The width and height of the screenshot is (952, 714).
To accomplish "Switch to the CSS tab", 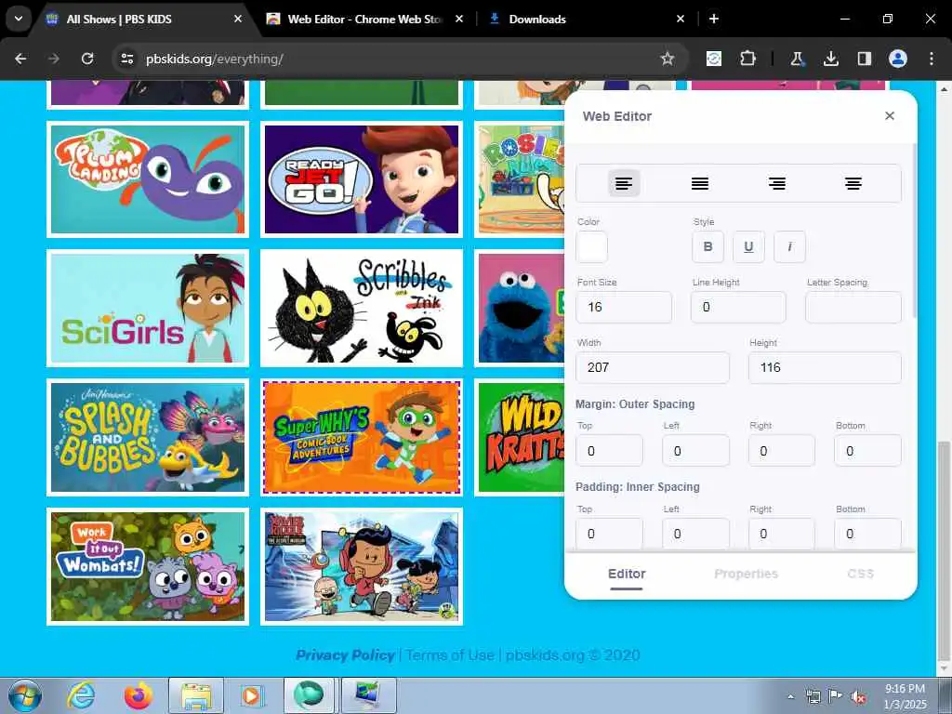I will pyautogui.click(x=860, y=574).
